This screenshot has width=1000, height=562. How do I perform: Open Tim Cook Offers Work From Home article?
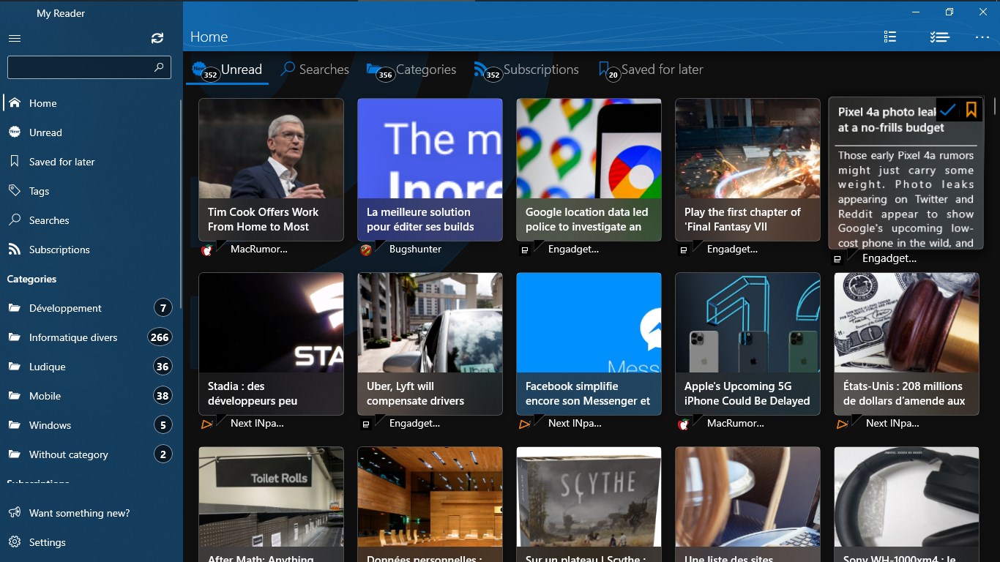tap(271, 170)
